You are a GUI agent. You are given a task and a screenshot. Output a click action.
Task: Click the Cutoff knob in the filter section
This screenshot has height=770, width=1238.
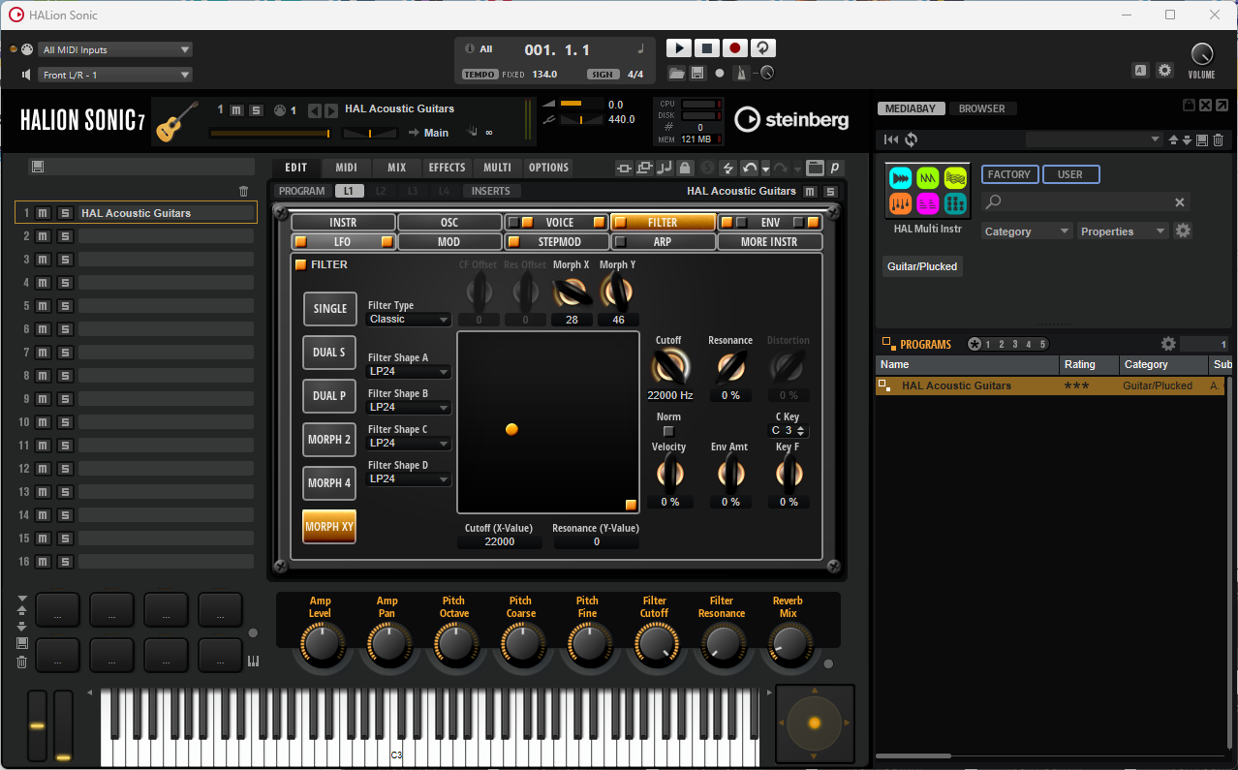coord(668,367)
